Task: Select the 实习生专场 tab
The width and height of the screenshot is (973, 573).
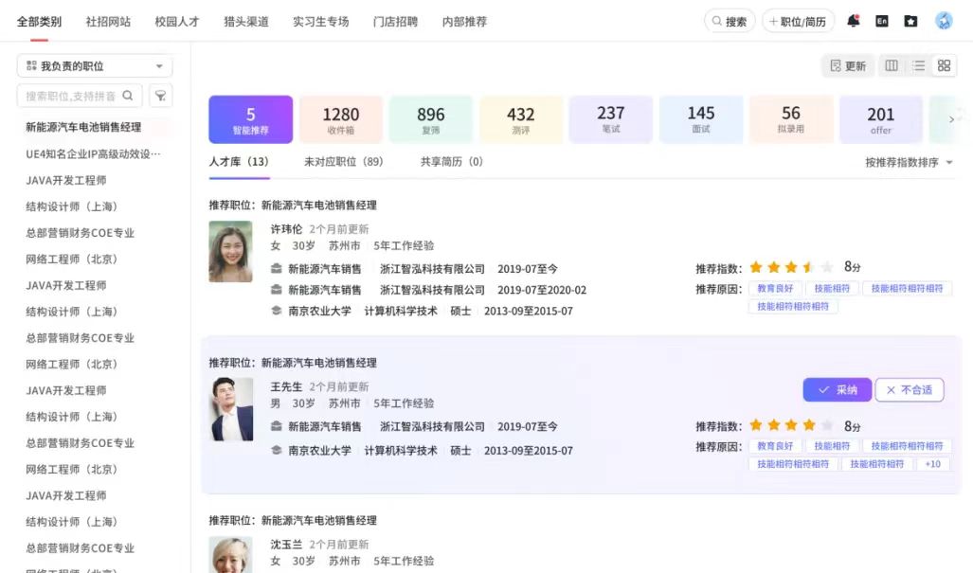Action: pyautogui.click(x=321, y=22)
